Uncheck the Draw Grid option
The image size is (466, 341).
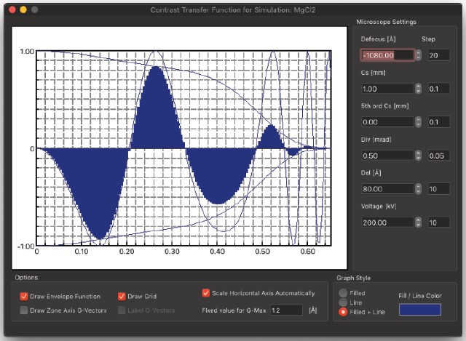tap(122, 296)
